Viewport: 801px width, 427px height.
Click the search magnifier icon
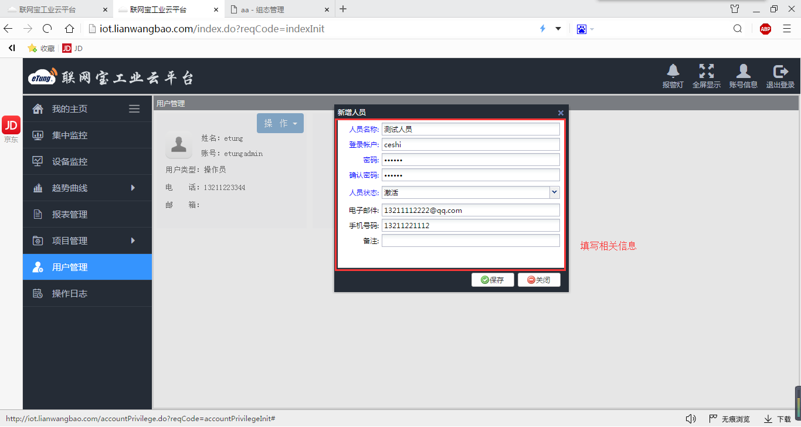pyautogui.click(x=738, y=29)
